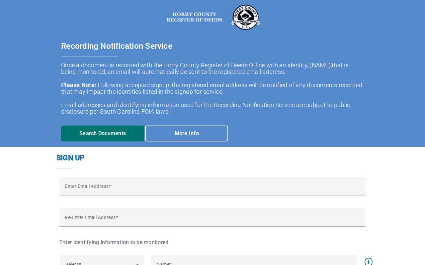Image resolution: width=425 pixels, height=265 pixels.
Task: Click 'Enter Identifying Information to be monitored' label
Action: (114, 242)
